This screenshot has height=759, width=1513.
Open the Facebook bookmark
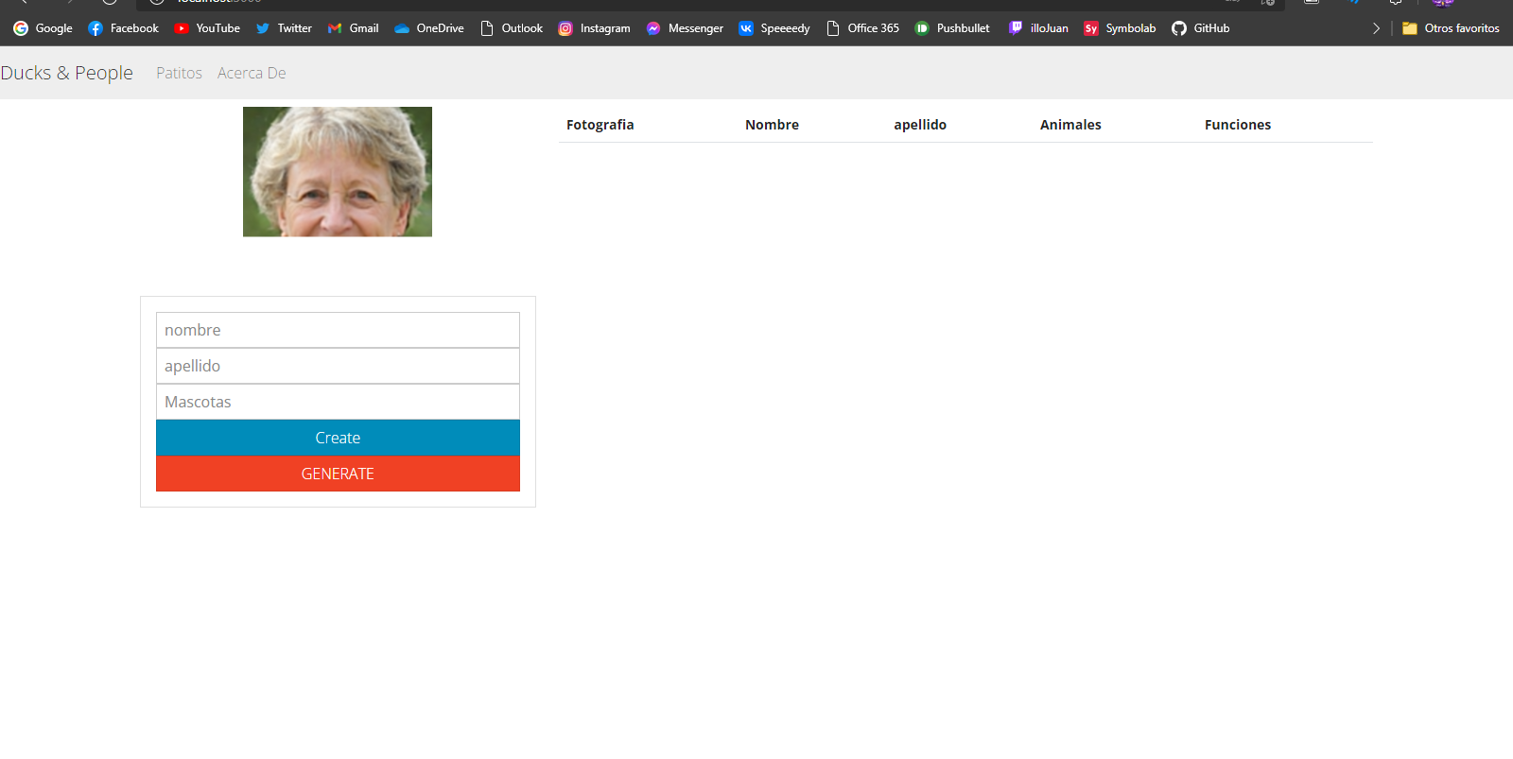123,28
